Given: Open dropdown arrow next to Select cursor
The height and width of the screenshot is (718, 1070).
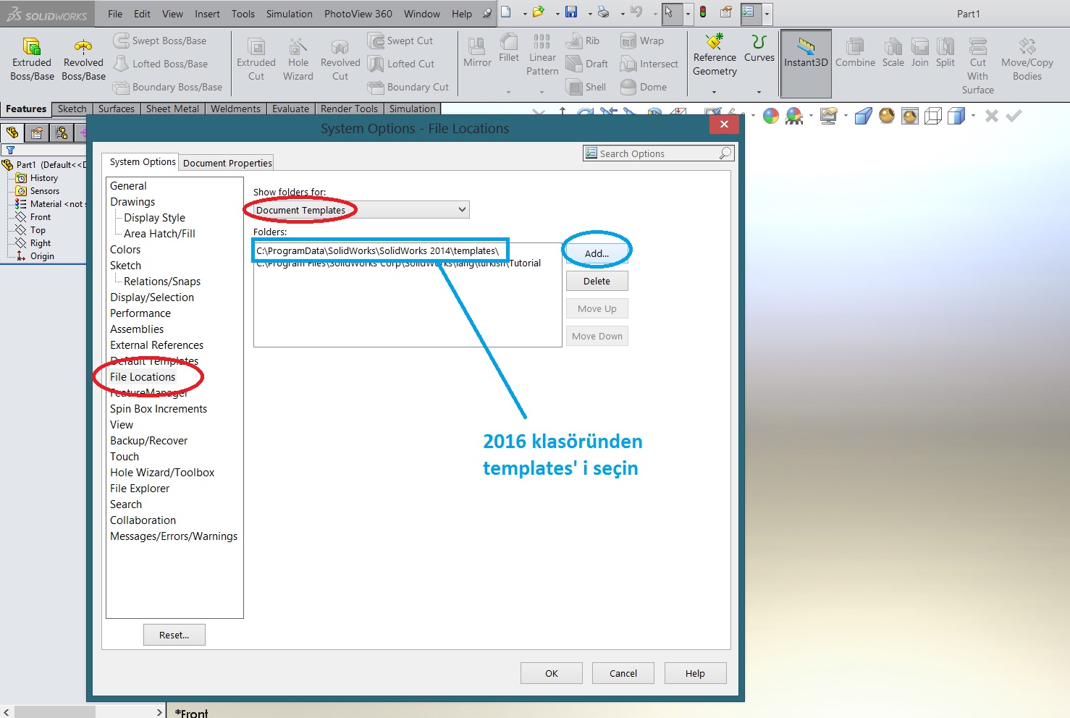Looking at the screenshot, I should tap(688, 13).
